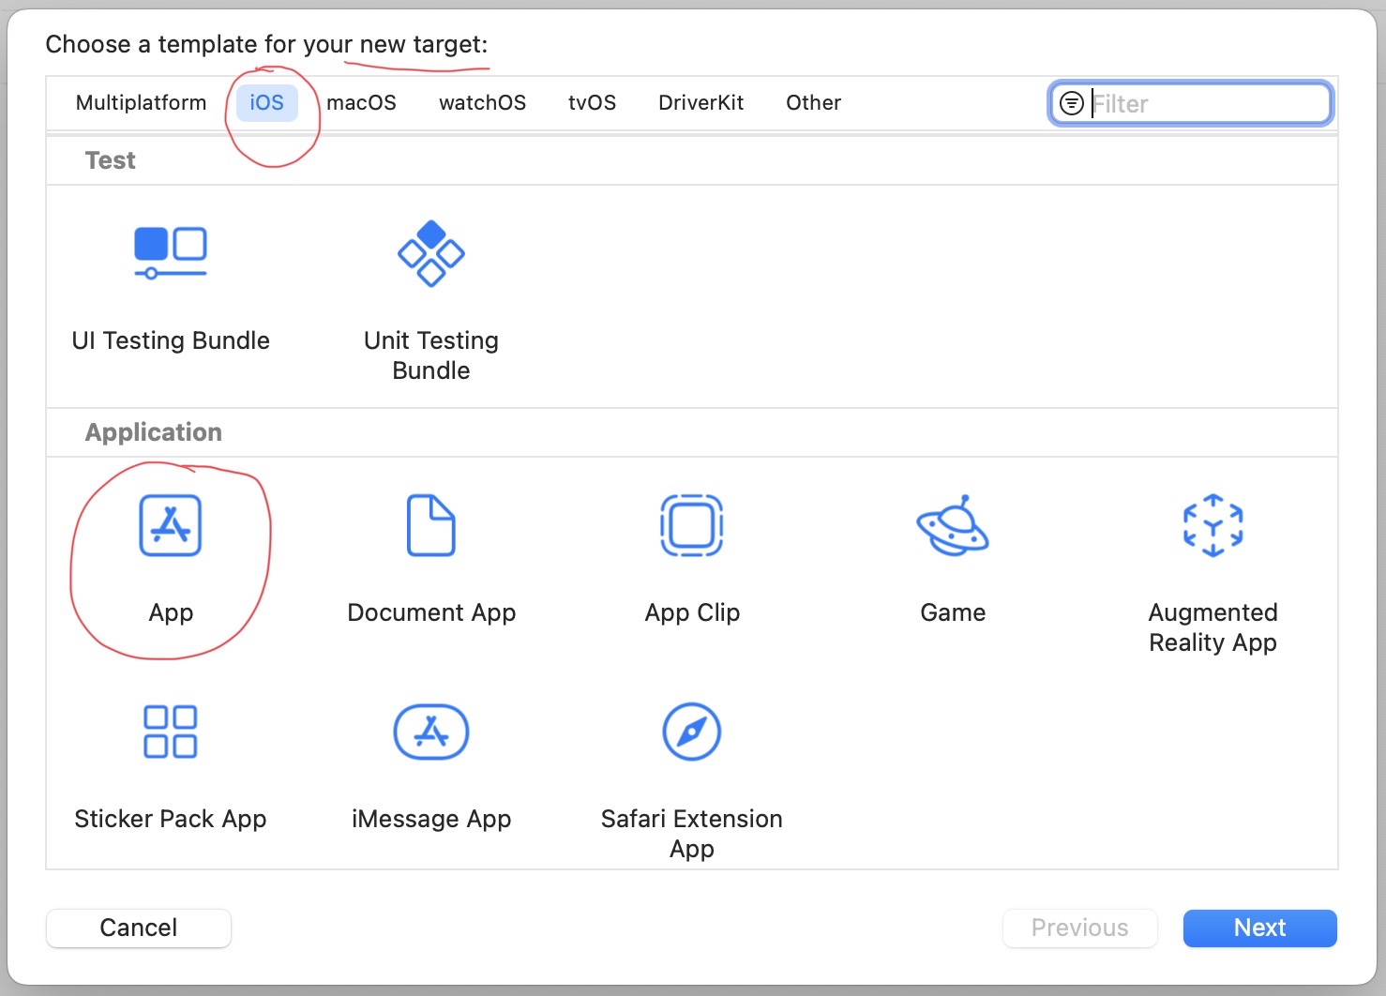Open the DriverKit tab

tap(701, 103)
